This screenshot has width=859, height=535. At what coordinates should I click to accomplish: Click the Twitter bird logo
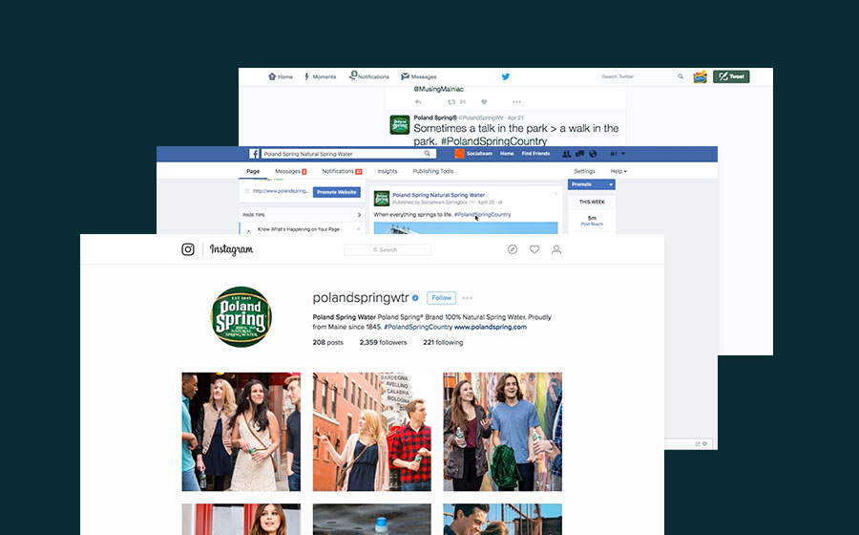coord(505,76)
